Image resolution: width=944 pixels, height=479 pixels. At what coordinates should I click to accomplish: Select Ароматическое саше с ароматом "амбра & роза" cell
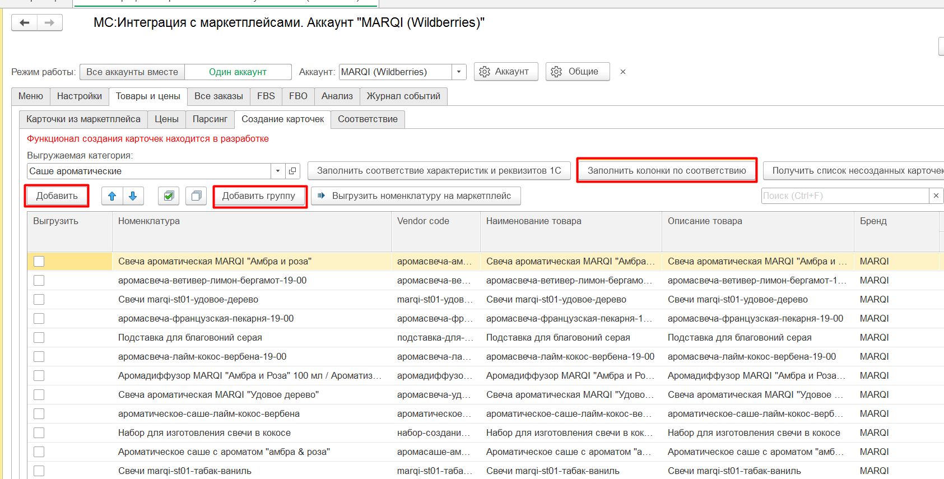click(x=252, y=452)
